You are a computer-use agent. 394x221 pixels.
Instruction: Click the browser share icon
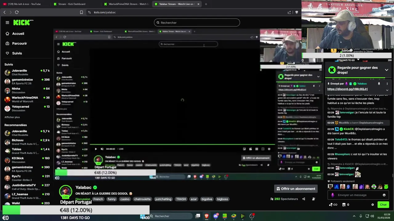click(x=289, y=12)
